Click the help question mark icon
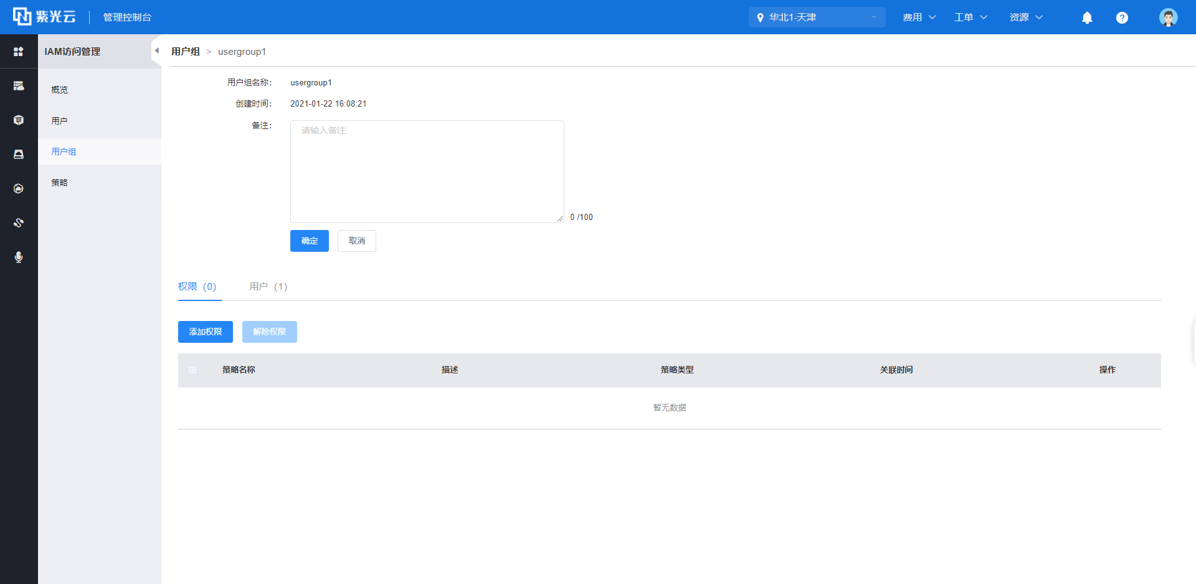The height and width of the screenshot is (584, 1196). (1122, 17)
